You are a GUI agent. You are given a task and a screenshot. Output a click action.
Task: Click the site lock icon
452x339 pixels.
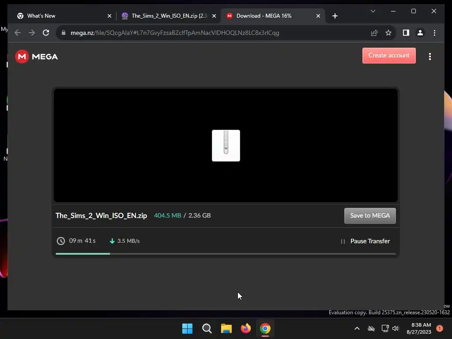(64, 33)
